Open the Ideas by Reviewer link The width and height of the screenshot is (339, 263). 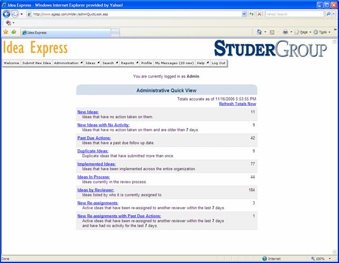tap(95, 190)
